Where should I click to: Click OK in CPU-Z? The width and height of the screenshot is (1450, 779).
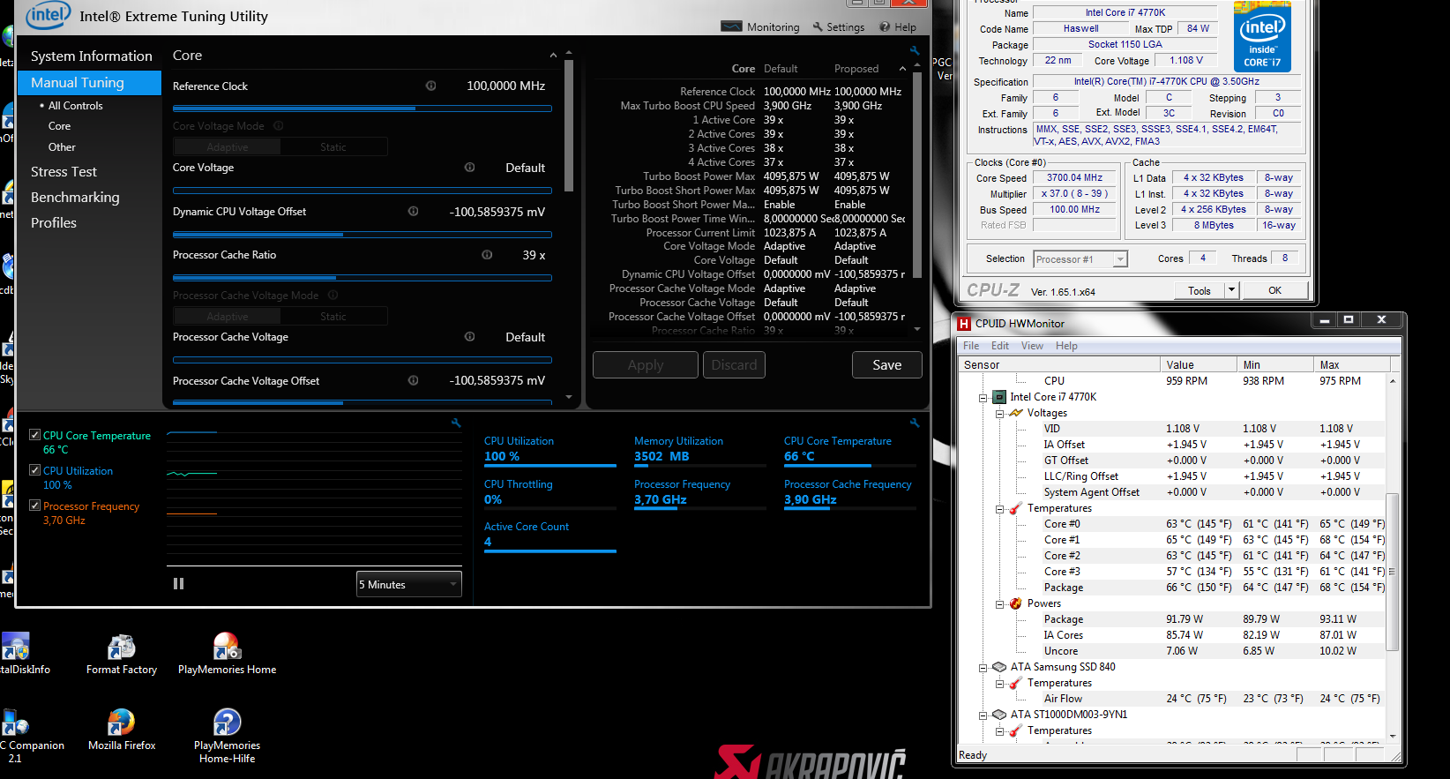coord(1274,290)
